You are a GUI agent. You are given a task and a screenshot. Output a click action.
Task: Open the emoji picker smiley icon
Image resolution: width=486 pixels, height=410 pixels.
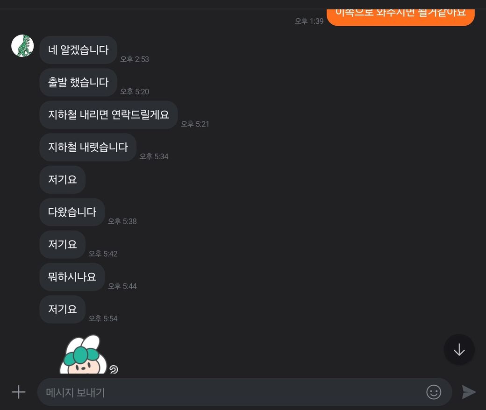coord(434,392)
